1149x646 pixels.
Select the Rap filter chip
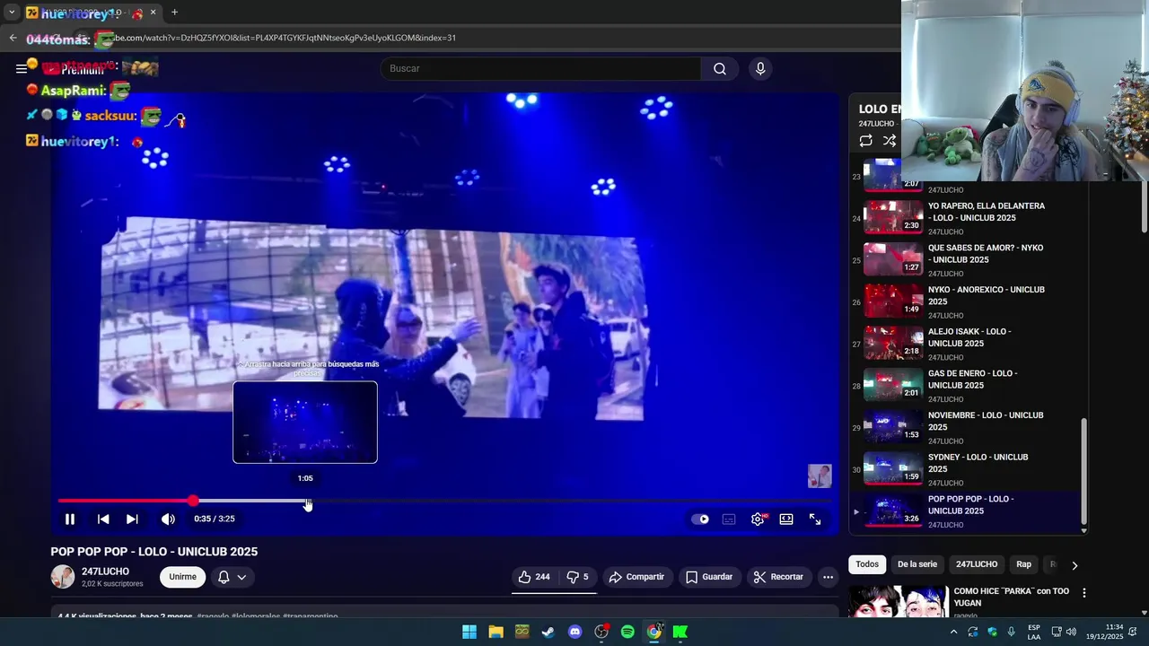(1024, 564)
